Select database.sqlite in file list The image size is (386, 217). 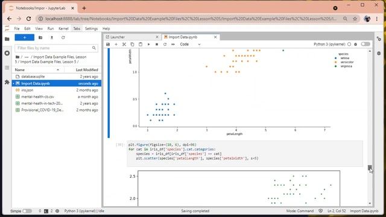point(57,77)
